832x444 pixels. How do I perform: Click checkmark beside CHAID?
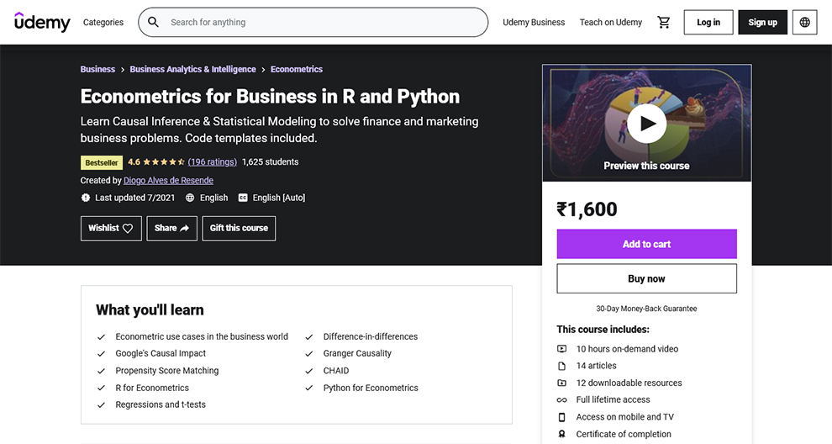click(308, 371)
